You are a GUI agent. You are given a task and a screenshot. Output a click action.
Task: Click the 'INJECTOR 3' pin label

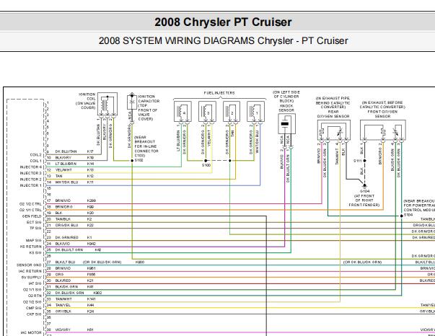point(31,173)
